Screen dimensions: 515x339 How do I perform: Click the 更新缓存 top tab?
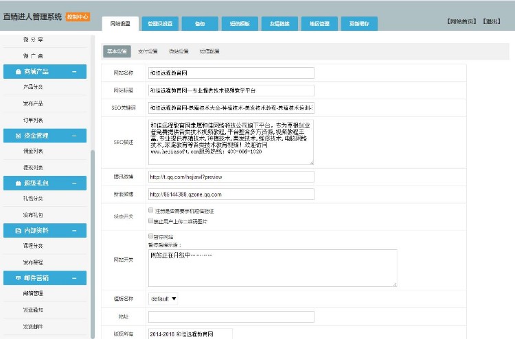point(359,23)
